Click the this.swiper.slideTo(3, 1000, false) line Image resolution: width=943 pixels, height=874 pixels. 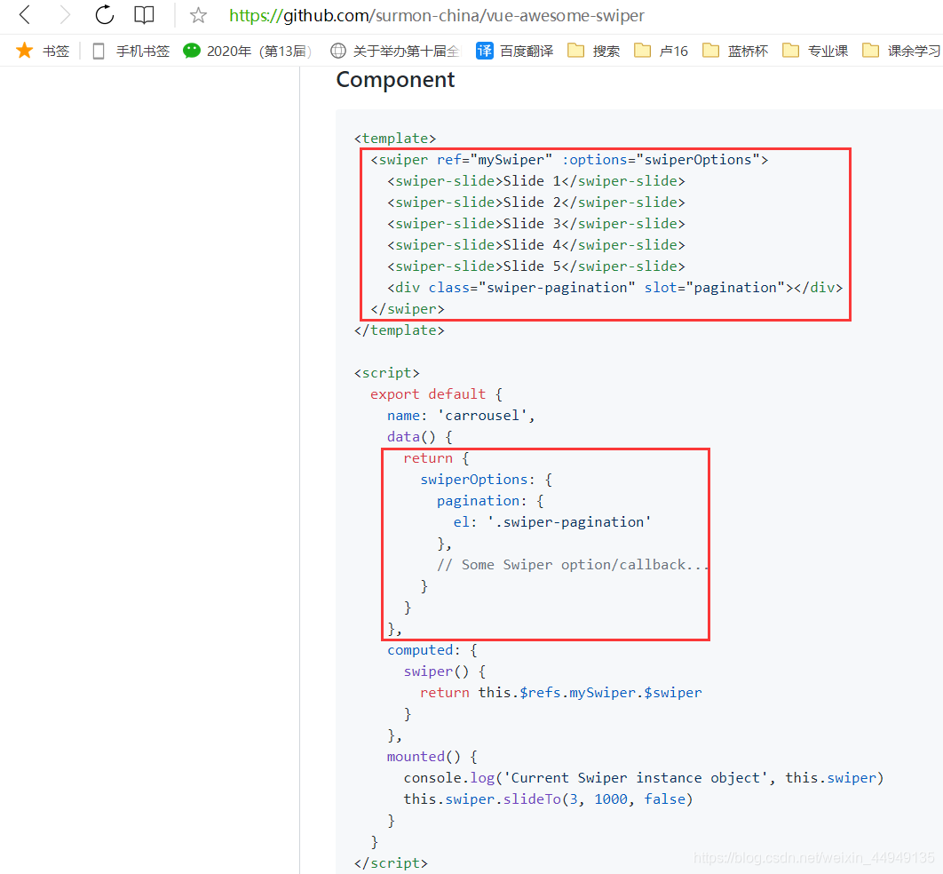(548, 799)
